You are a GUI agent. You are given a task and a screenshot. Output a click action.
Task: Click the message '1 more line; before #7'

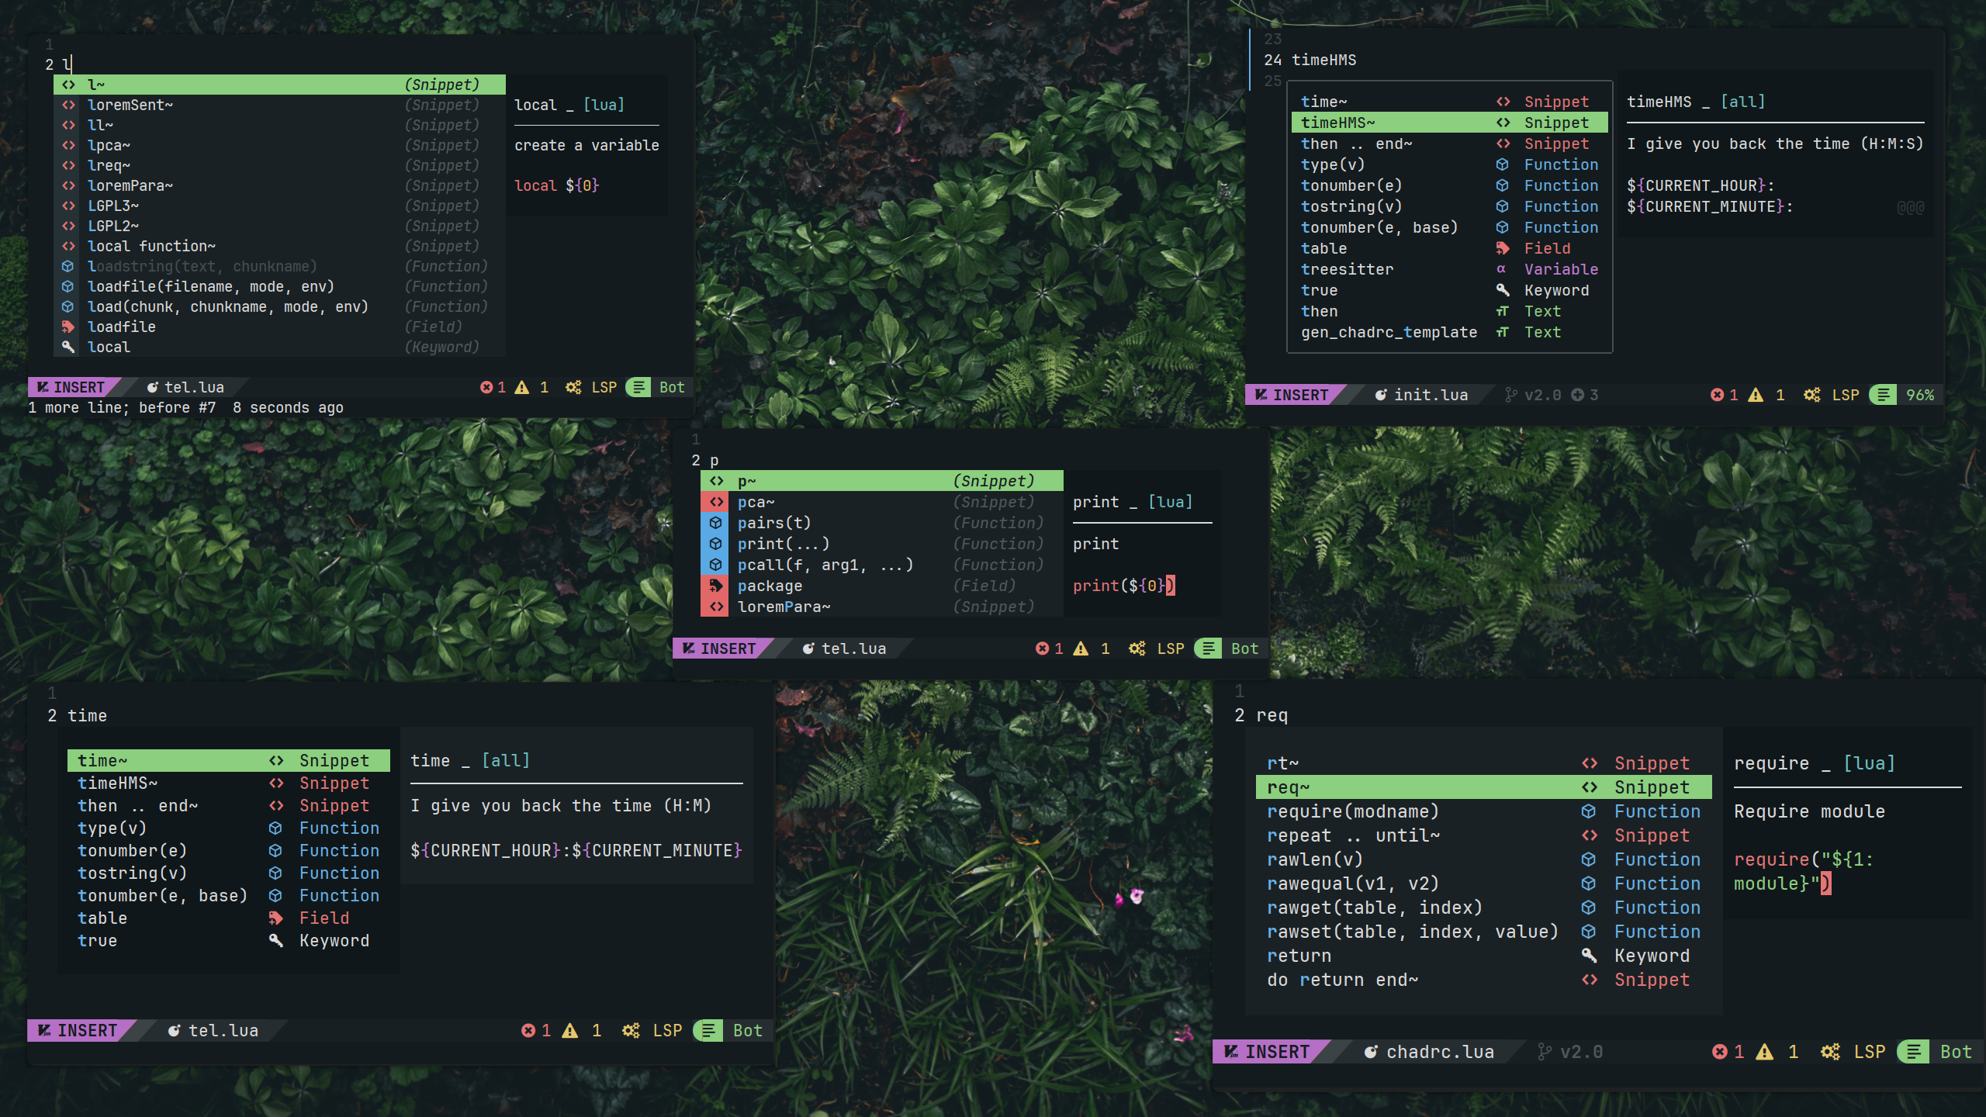tap(122, 407)
